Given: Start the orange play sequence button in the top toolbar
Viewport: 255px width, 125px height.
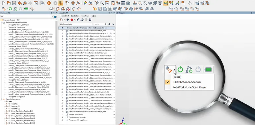Looking at the screenshot, I should [49, 3].
